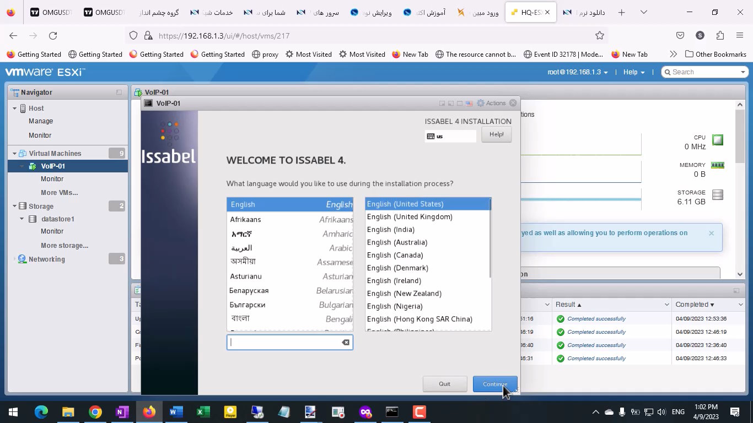Click the console full screen size icon

tap(460, 103)
